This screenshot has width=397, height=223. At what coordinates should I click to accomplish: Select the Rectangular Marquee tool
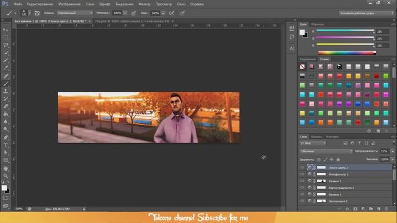(x=6, y=37)
